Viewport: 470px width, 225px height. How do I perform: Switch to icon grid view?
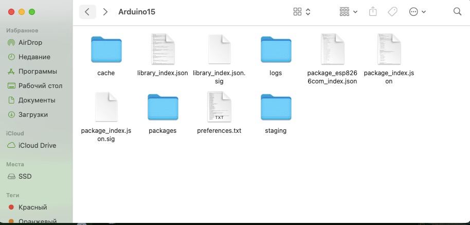tap(297, 12)
